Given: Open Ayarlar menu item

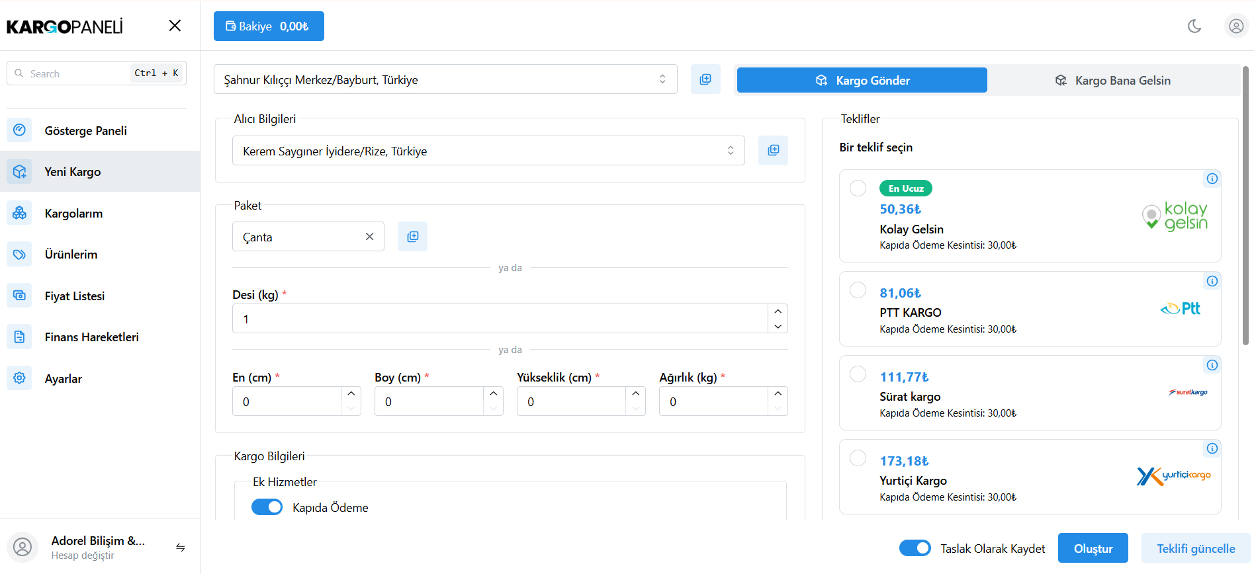Looking at the screenshot, I should (100, 378).
